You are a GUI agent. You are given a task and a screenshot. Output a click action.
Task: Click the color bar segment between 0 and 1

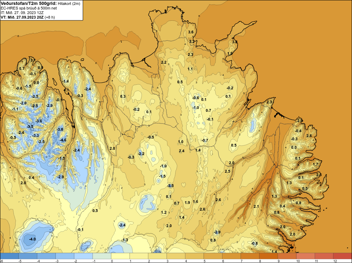(x=120, y=256)
